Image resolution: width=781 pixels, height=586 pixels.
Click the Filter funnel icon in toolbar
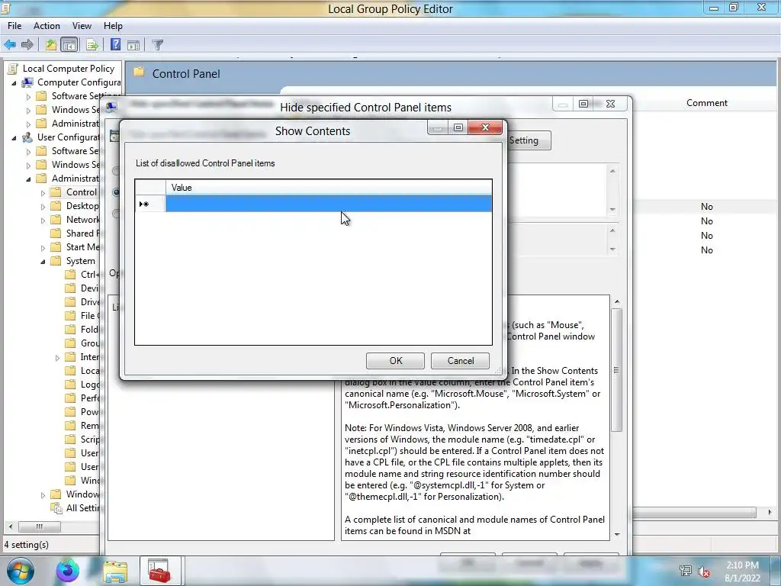[x=157, y=45]
